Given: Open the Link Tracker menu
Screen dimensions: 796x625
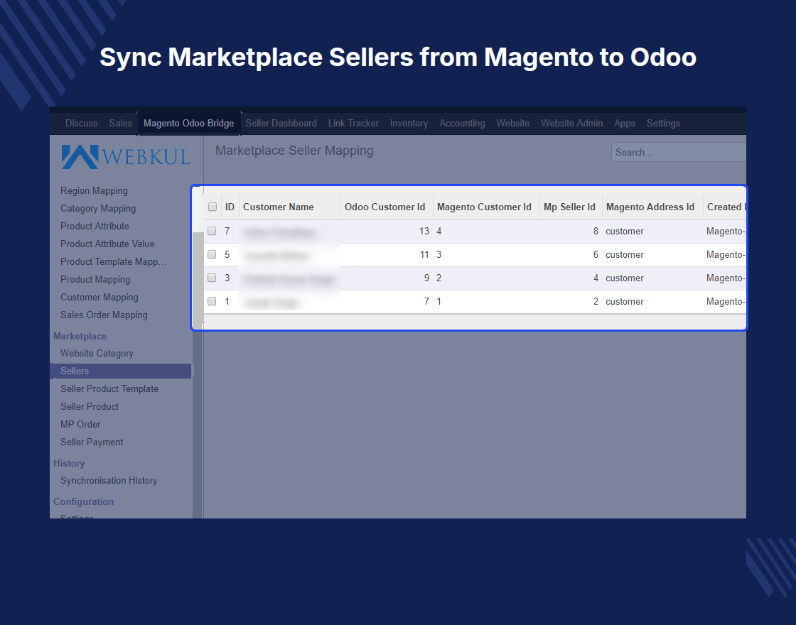Looking at the screenshot, I should pyautogui.click(x=353, y=124).
